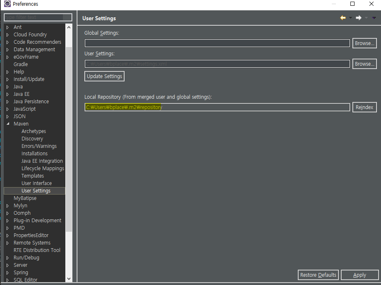Click the preferences tree scrollbar thumb
This screenshot has height=285, width=381.
click(69, 140)
